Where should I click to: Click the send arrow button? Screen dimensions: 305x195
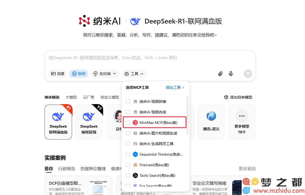[x=248, y=74]
